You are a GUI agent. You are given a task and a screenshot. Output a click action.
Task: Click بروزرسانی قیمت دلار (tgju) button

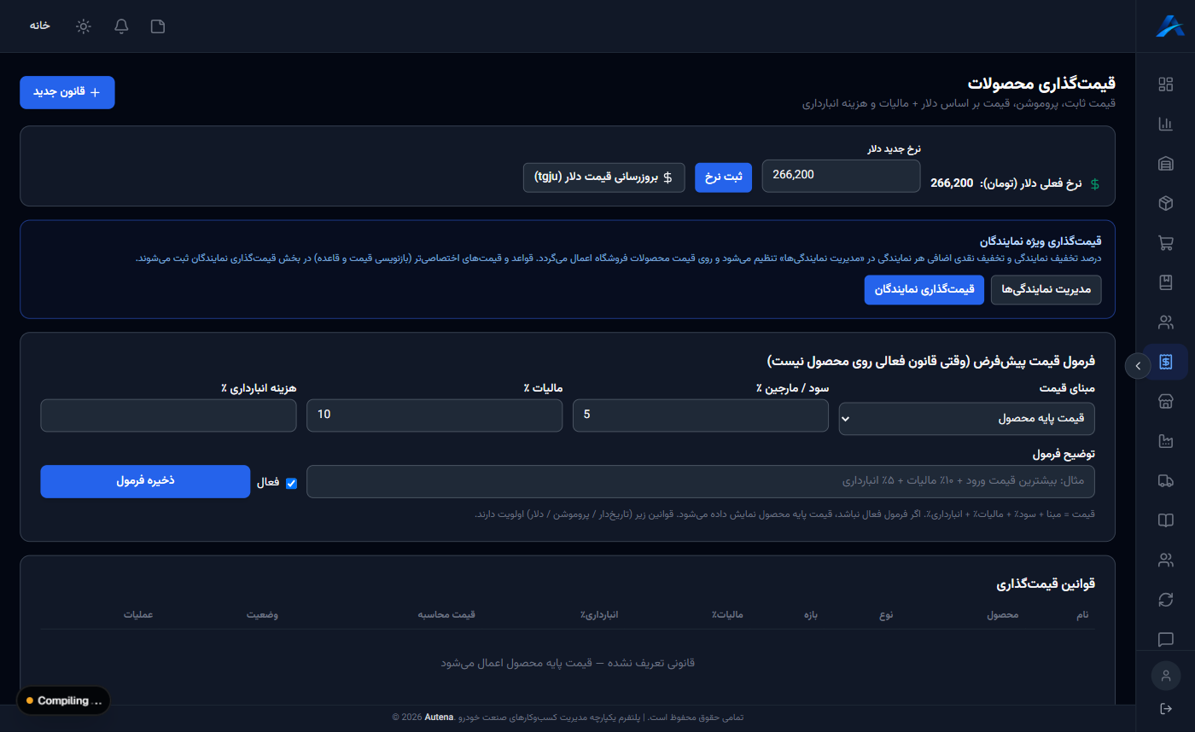point(603,177)
